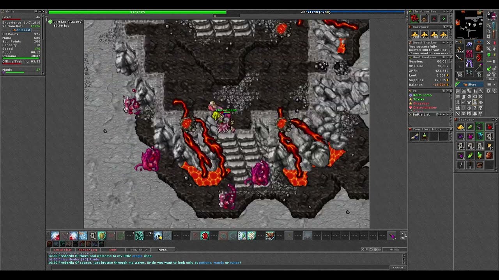Switch to the Server Log tab
This screenshot has width=499, height=280.
click(x=88, y=250)
